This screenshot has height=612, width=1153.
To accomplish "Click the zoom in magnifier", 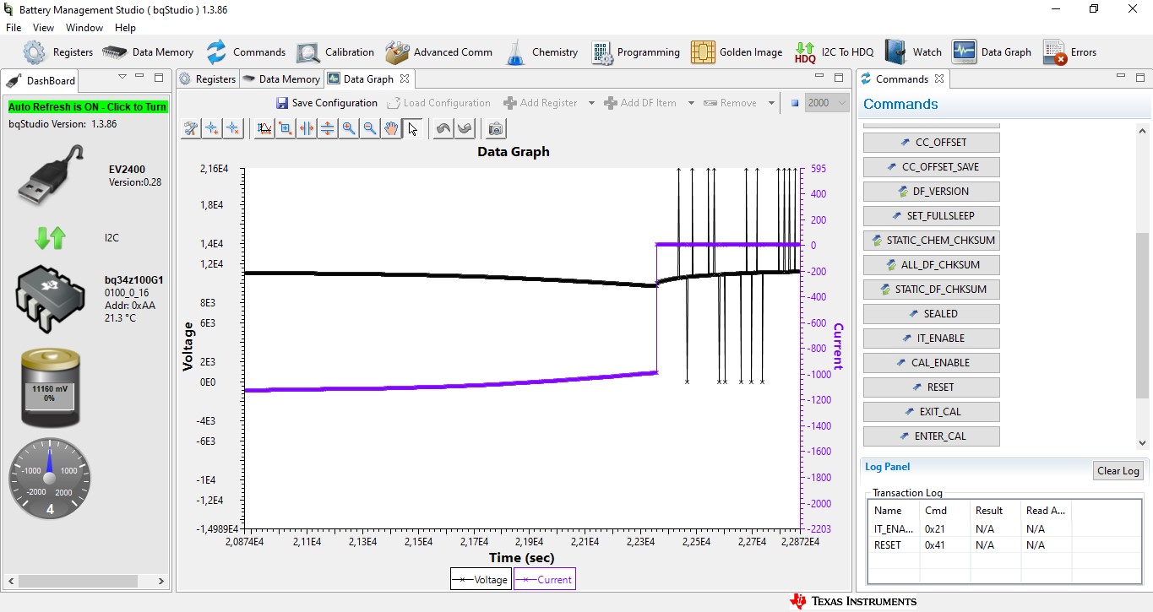I will click(x=349, y=128).
